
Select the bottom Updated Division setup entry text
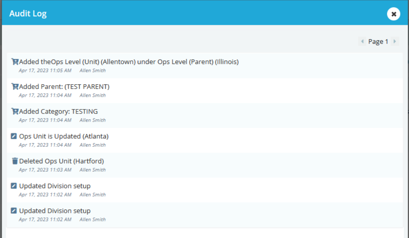(55, 210)
